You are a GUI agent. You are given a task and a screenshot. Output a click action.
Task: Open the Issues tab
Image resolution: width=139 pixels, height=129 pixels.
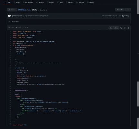pyautogui.click(x=16, y=2)
